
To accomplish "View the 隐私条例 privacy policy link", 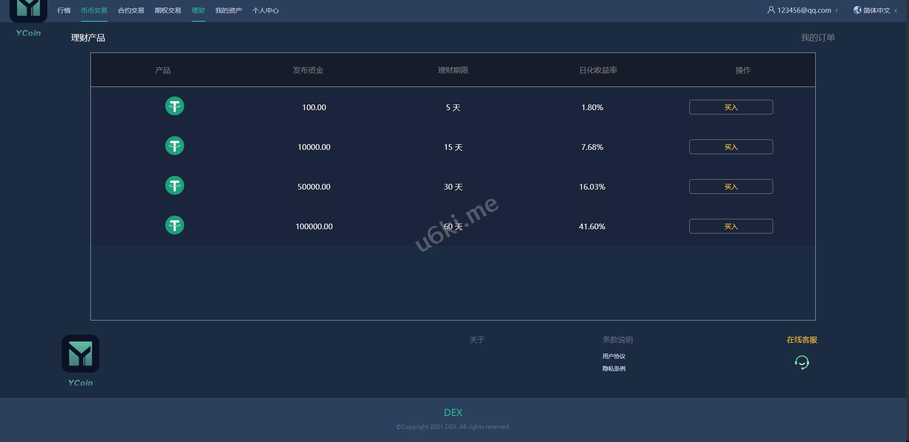I will 614,369.
